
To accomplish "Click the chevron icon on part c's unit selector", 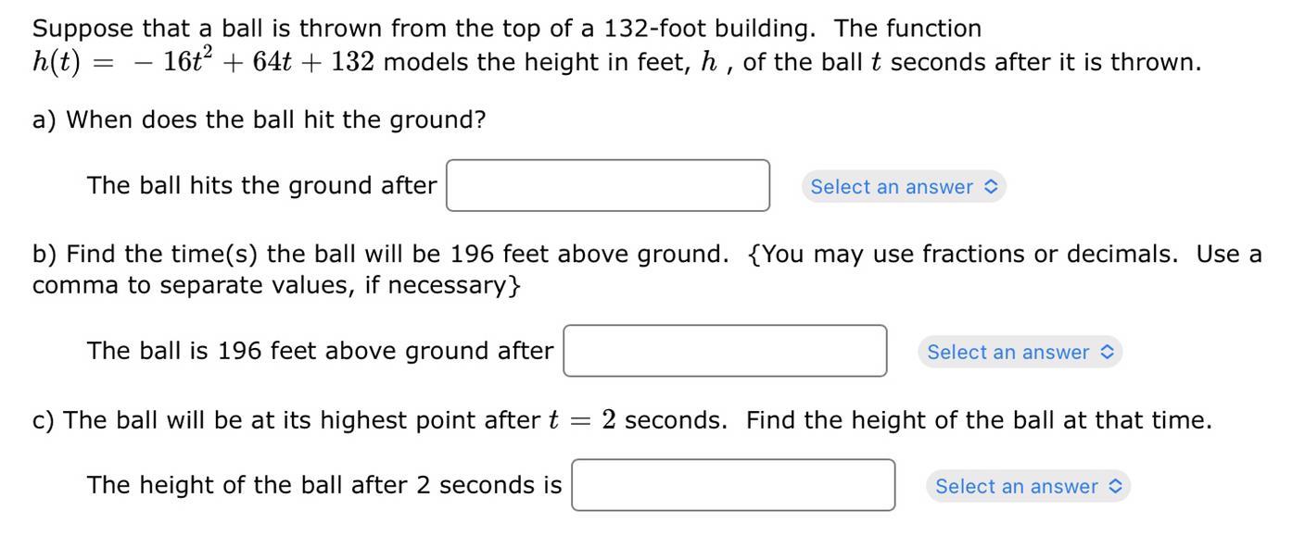I will point(1115,486).
